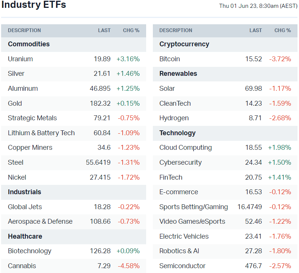
Task: Sort left table by CHG % header
Action: [x=131, y=30]
